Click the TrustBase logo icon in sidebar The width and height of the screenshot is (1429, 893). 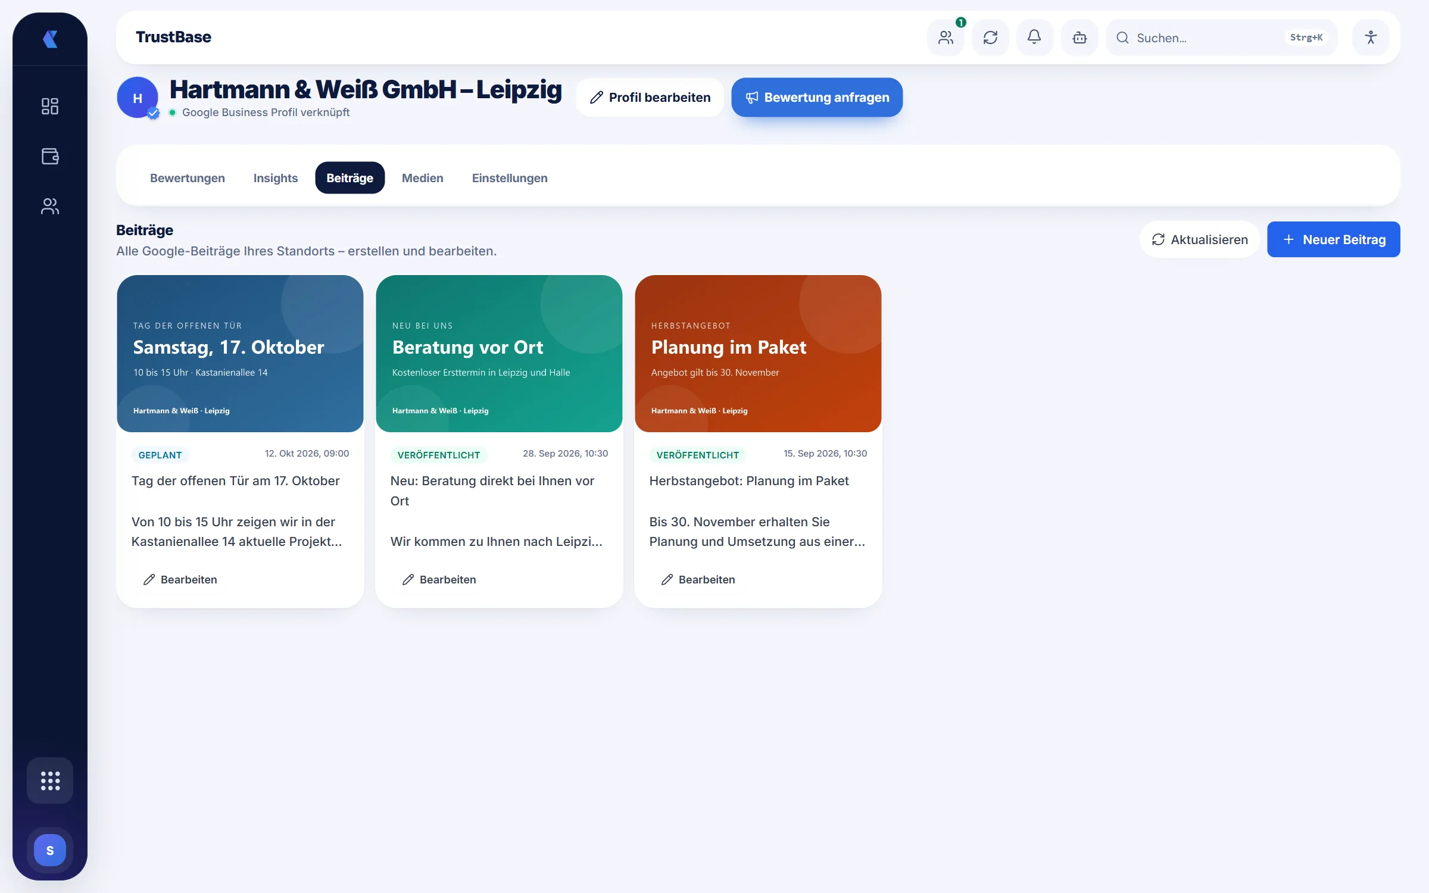pos(50,39)
